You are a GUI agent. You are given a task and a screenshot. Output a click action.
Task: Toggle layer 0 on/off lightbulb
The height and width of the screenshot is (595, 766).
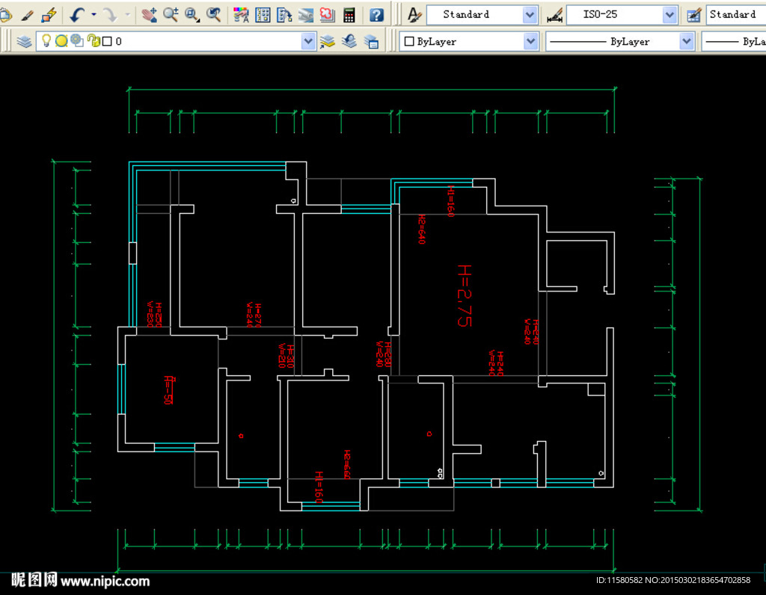point(46,42)
